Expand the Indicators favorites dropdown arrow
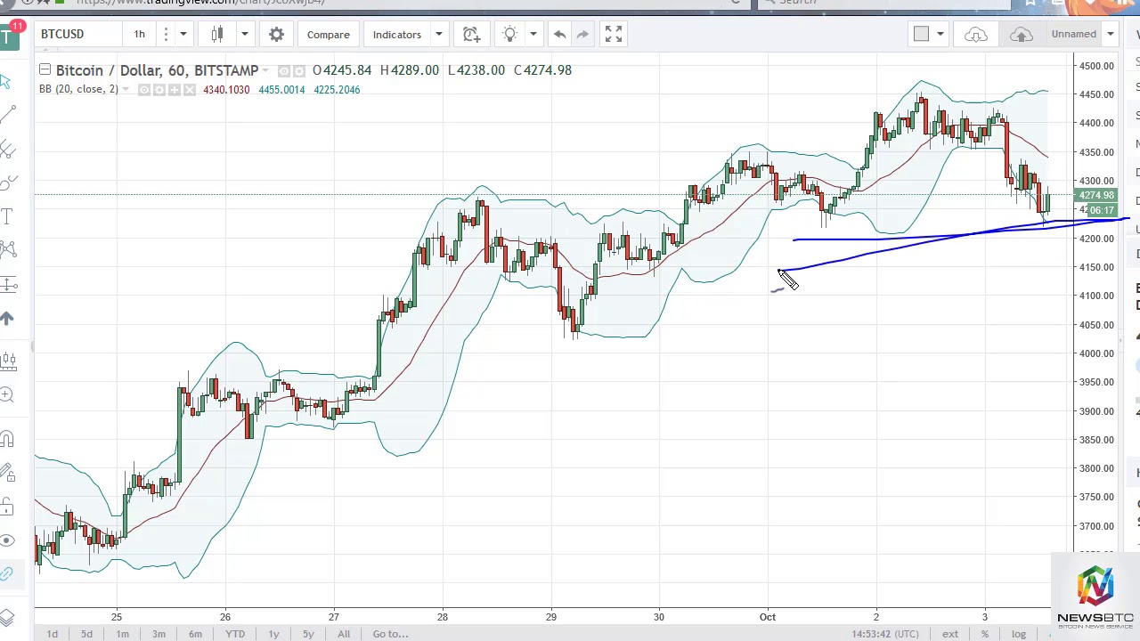Viewport: 1140px width, 641px height. coord(438,34)
